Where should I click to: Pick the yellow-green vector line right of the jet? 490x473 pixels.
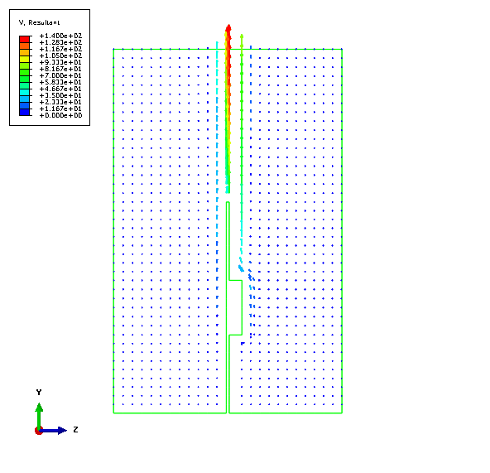[x=242, y=125]
